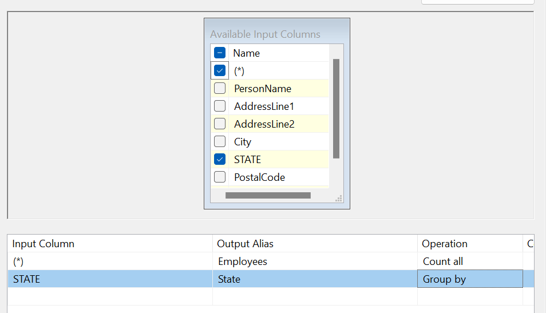The height and width of the screenshot is (313, 546).
Task: Select the City row label
Action: (x=242, y=142)
